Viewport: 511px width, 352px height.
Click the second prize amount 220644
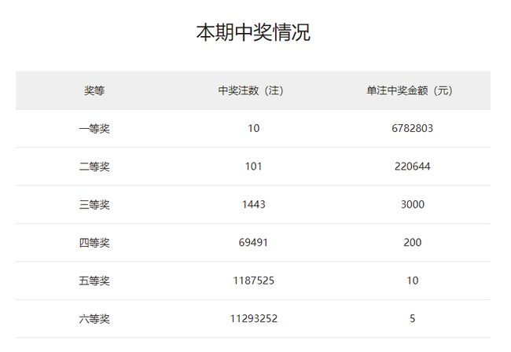pyautogui.click(x=412, y=167)
